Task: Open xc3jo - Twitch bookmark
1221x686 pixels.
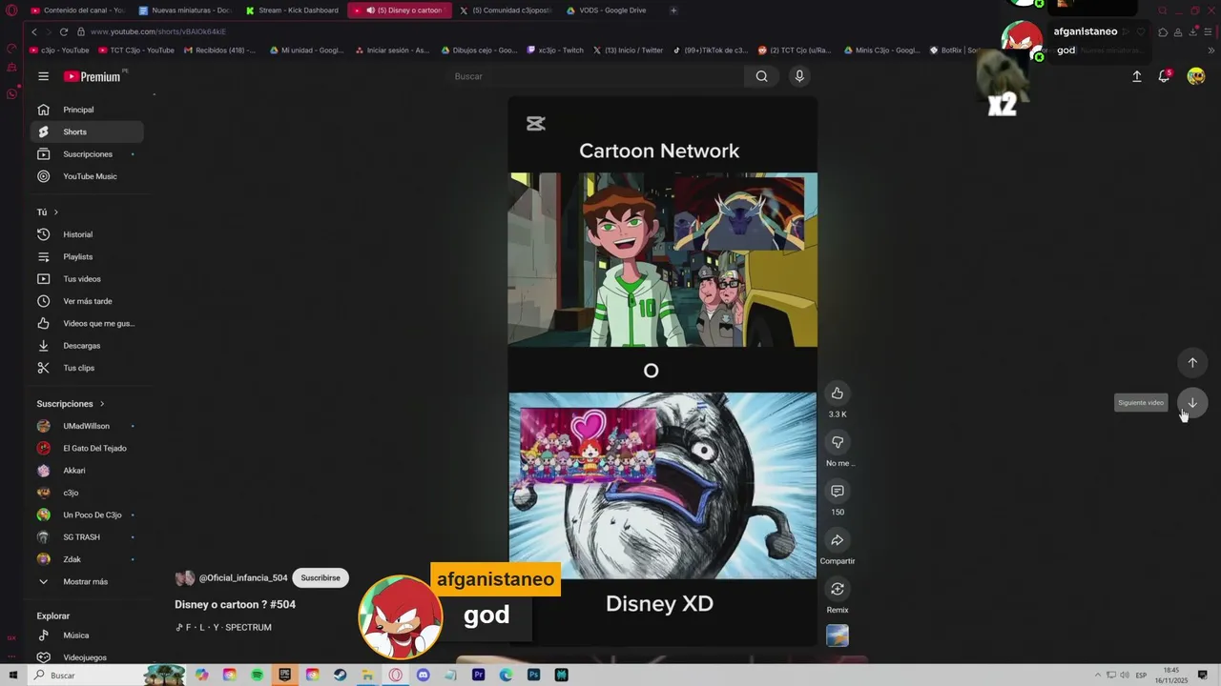Action: pos(555,50)
